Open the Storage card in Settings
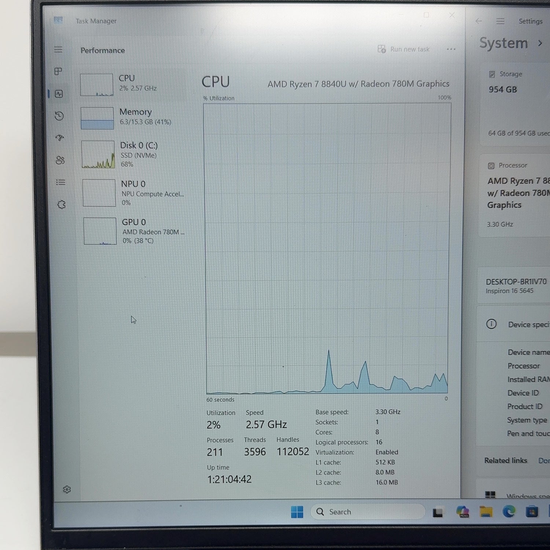This screenshot has height=550, width=550. coord(515,104)
